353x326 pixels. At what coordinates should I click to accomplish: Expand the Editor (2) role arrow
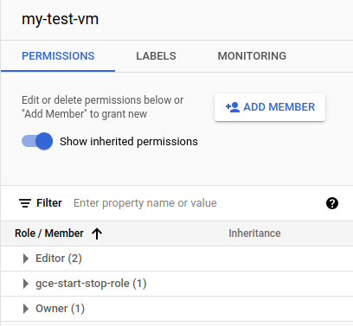click(x=26, y=259)
